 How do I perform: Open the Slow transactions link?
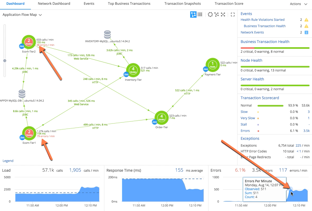[244, 112]
